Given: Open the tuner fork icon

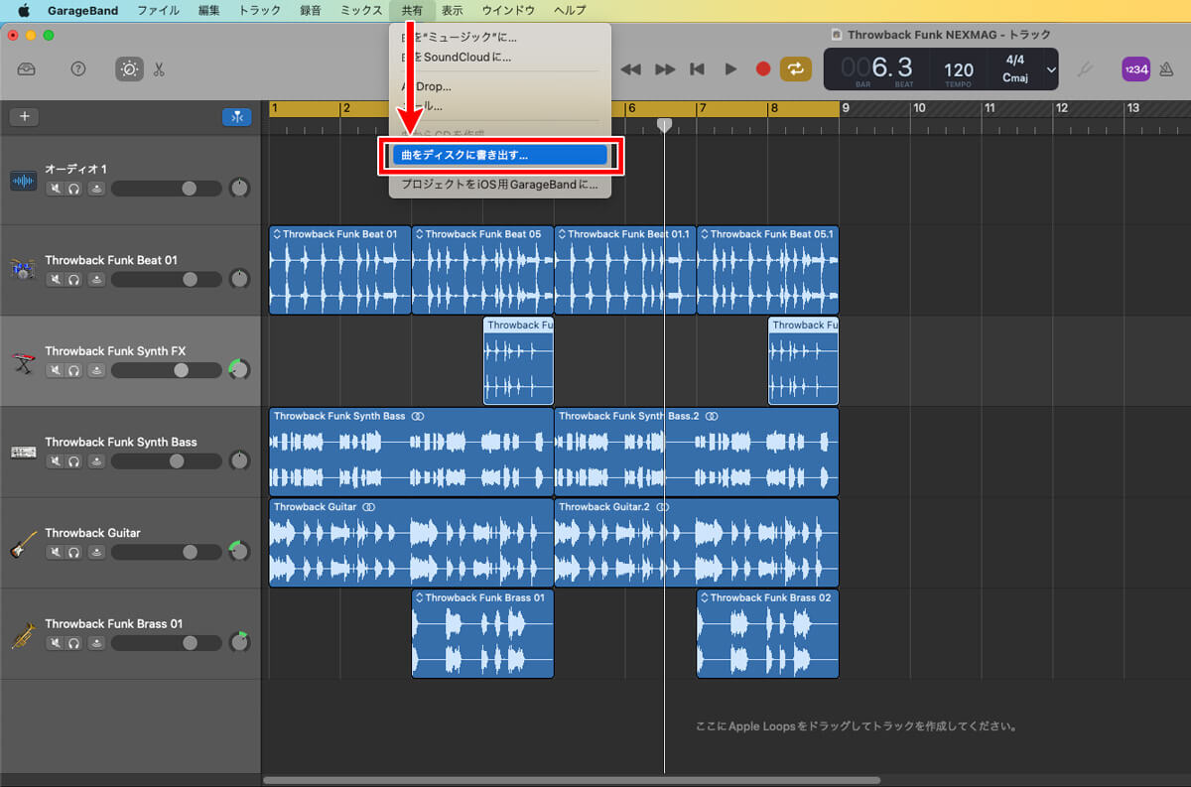Looking at the screenshot, I should point(1086,69).
